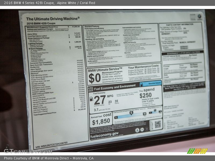The height and width of the screenshot is (161, 215).
Task: Click 'Lighting Package' heading
Action: point(35,43)
